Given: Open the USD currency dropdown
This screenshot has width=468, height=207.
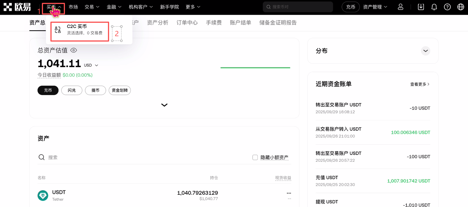Looking at the screenshot, I should coord(91,65).
